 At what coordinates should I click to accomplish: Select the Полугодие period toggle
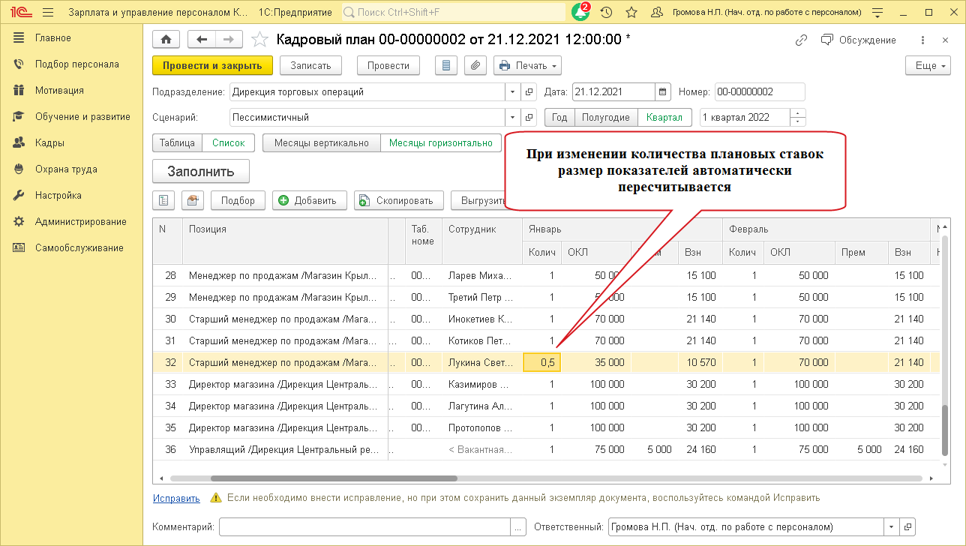[606, 118]
